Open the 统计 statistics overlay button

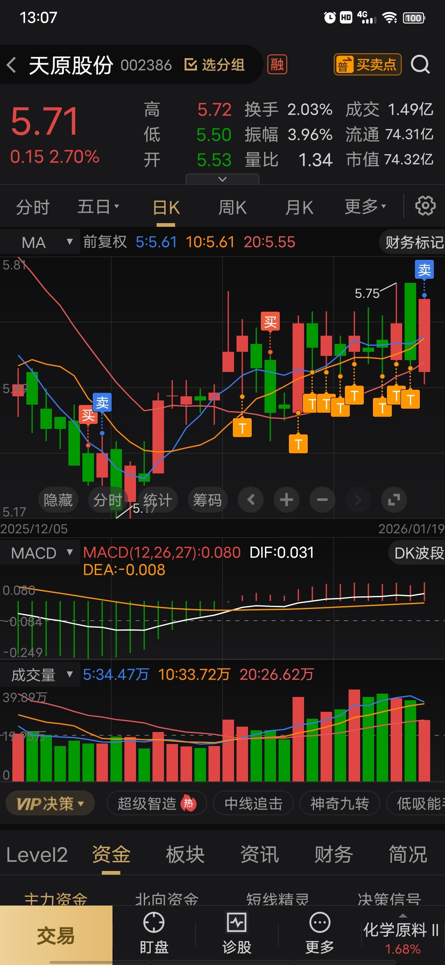[157, 500]
